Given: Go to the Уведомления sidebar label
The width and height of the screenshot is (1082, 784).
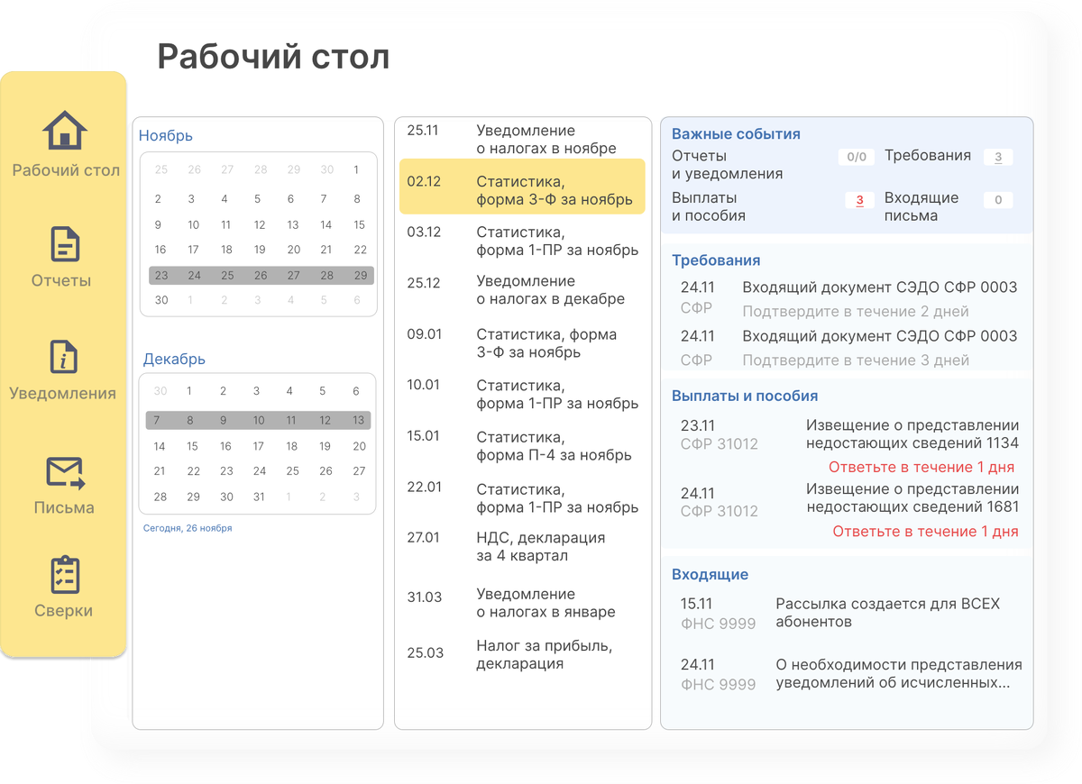Looking at the screenshot, I should (63, 393).
